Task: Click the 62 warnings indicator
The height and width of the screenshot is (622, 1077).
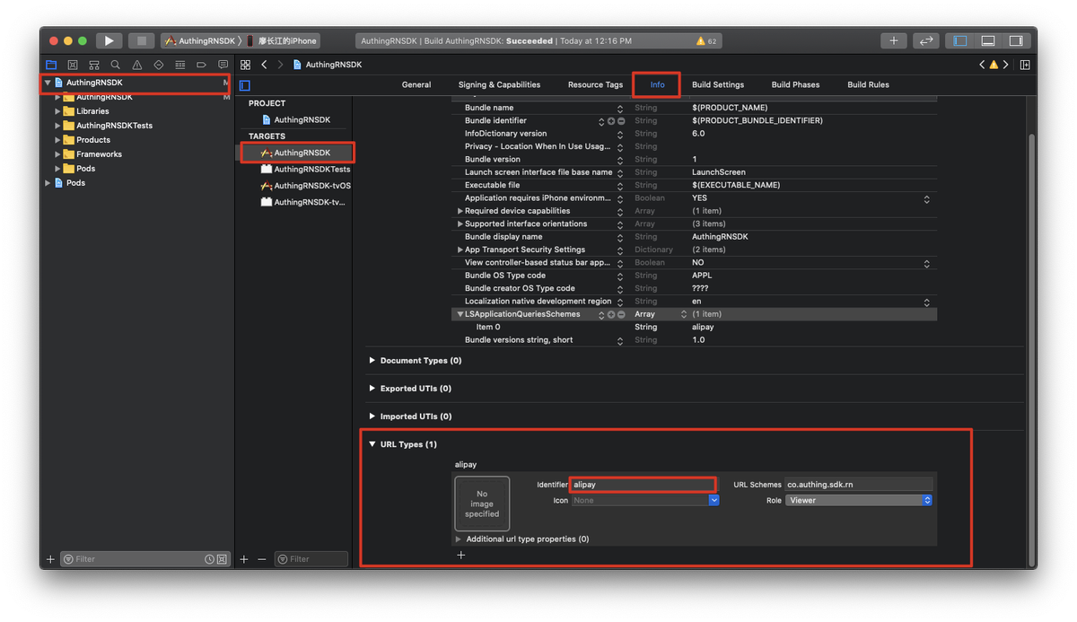Action: (x=706, y=41)
